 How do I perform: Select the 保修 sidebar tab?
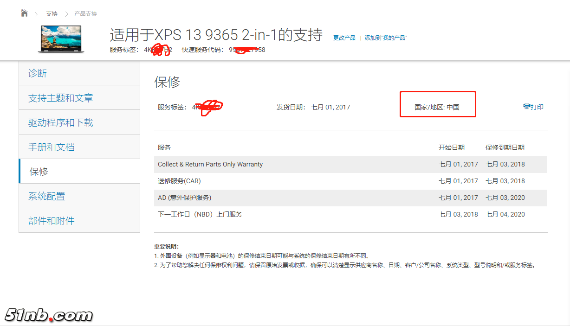point(79,172)
